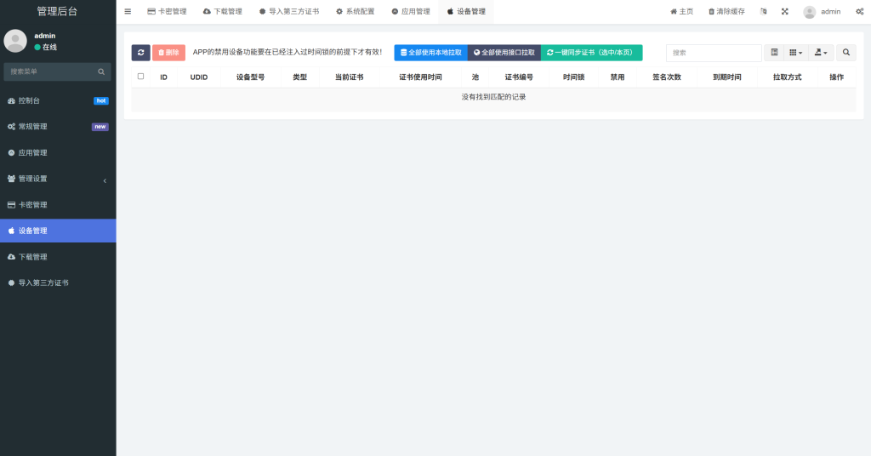The image size is (871, 456).
Task: Open 下载管理 in the sidebar
Action: click(x=58, y=257)
